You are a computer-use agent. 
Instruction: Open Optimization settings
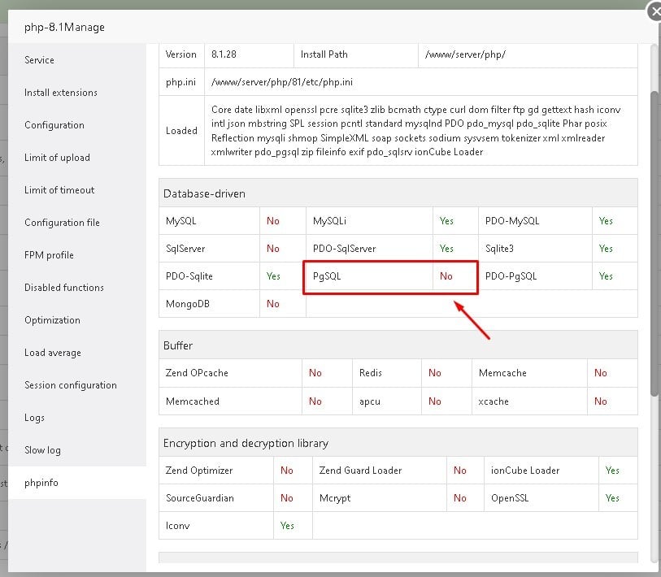pyautogui.click(x=52, y=320)
